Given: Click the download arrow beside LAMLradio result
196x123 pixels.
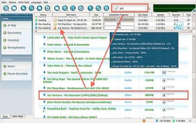Looking at the screenshot, I should [x=44, y=37].
